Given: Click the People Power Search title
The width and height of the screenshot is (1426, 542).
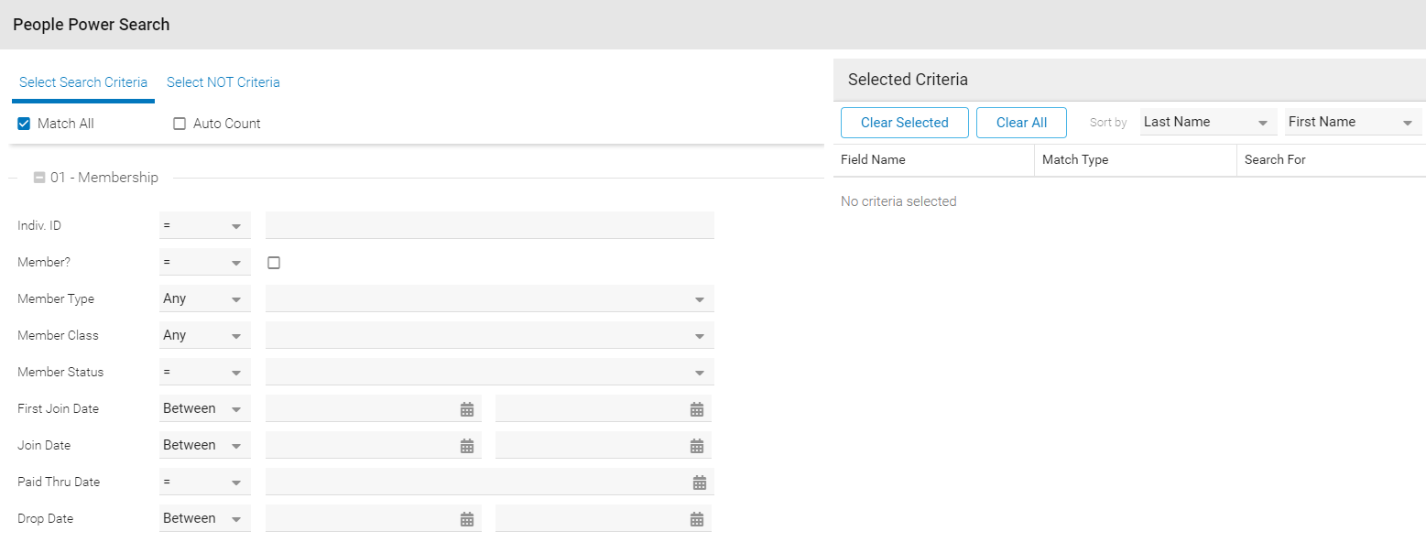Looking at the screenshot, I should tap(92, 25).
